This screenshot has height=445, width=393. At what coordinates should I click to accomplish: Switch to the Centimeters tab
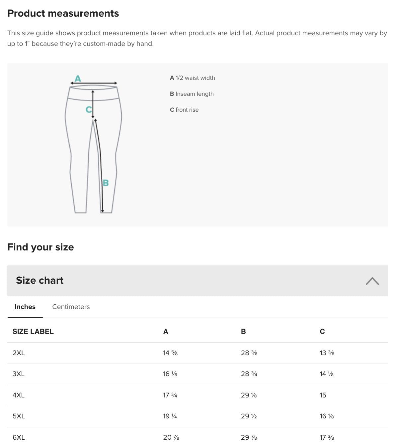pyautogui.click(x=71, y=307)
